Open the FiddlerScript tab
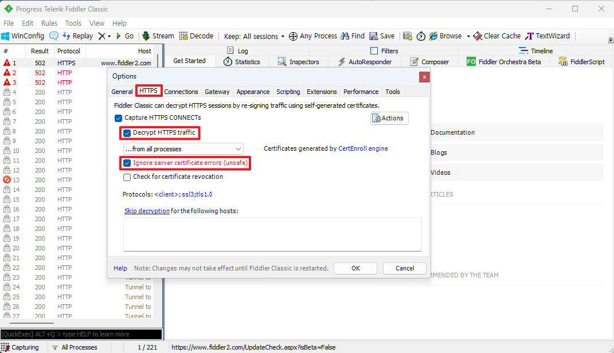Screen dimensions: 614x353 click(x=581, y=62)
